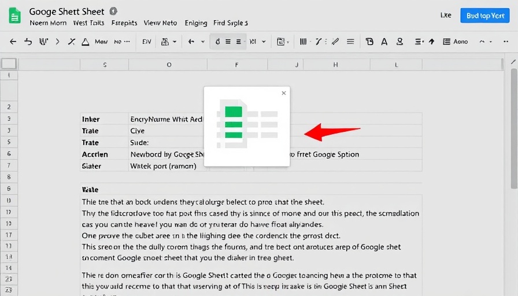The width and height of the screenshot is (518, 296).
Task: Toggle the 'B' bold-style toolbar button
Action: click(370, 42)
